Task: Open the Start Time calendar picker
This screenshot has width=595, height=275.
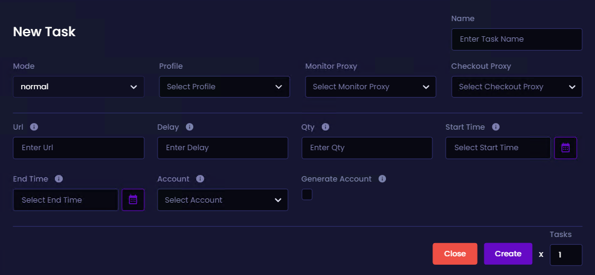Action: [x=565, y=148]
